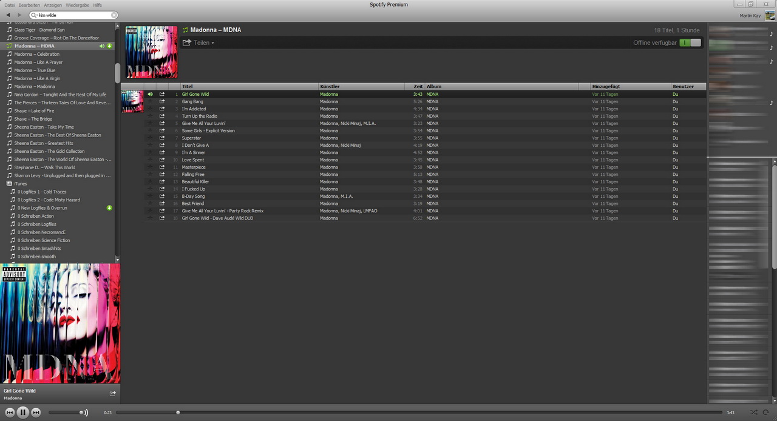The width and height of the screenshot is (777, 421).
Task: Share the now playing song from the sidebar
Action: click(112, 394)
